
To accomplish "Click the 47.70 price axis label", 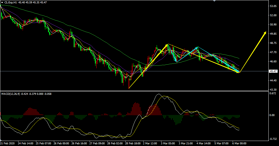I will [x=273, y=52].
